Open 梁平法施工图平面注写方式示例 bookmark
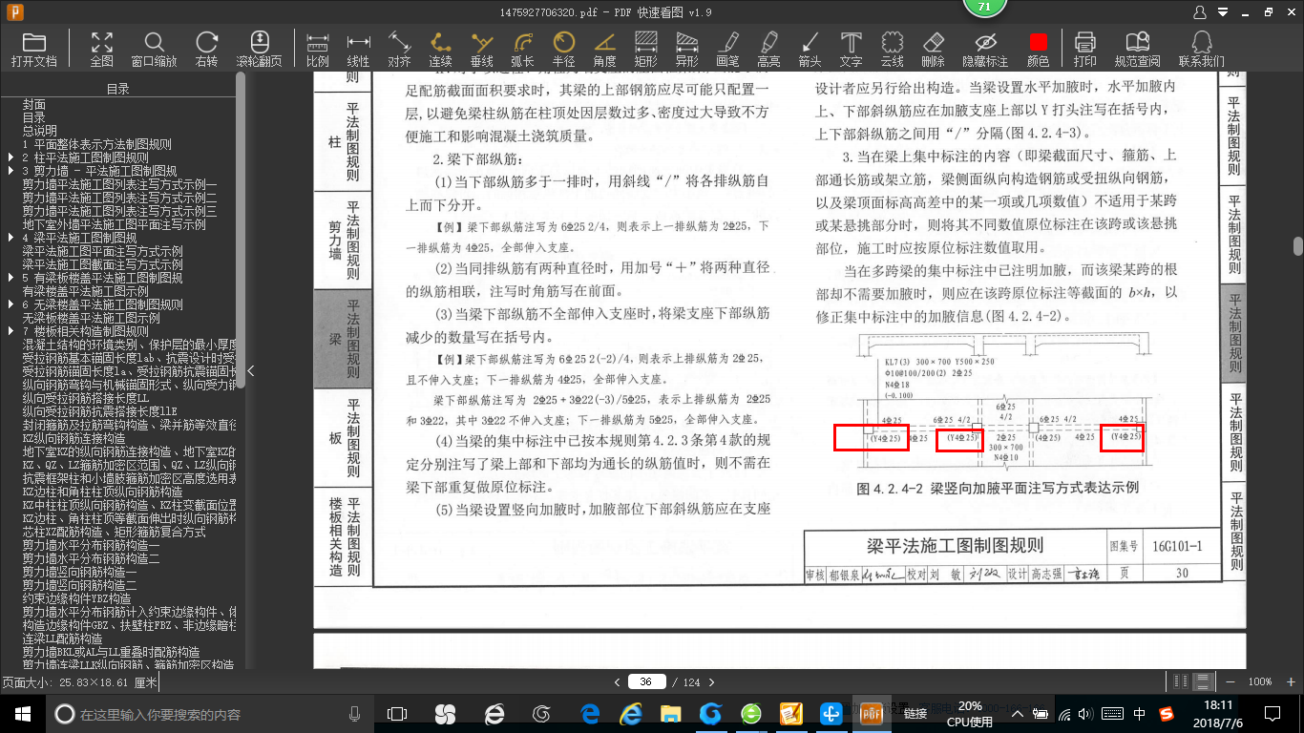Image resolution: width=1304 pixels, height=733 pixels. pyautogui.click(x=103, y=251)
